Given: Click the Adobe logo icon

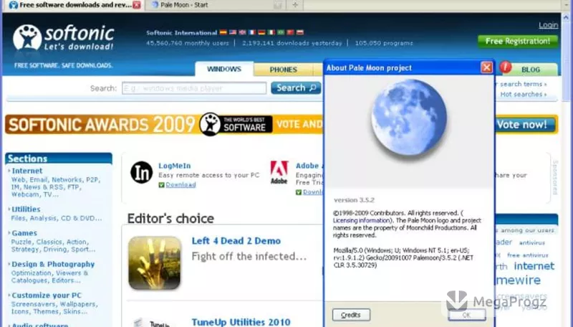Looking at the screenshot, I should pyautogui.click(x=279, y=172).
